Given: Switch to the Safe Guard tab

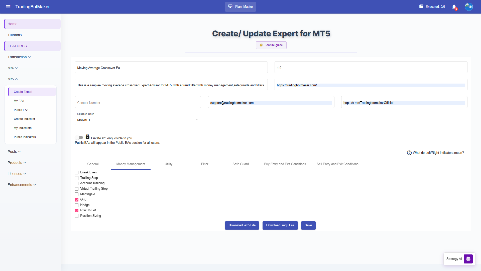Looking at the screenshot, I should [x=241, y=164].
